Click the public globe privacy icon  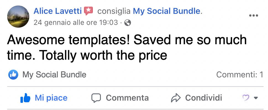127,23
